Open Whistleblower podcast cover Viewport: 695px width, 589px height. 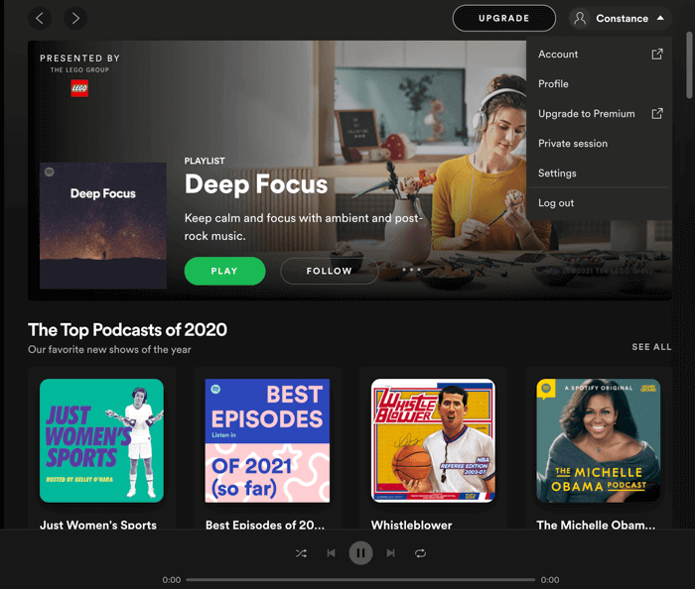tap(433, 440)
